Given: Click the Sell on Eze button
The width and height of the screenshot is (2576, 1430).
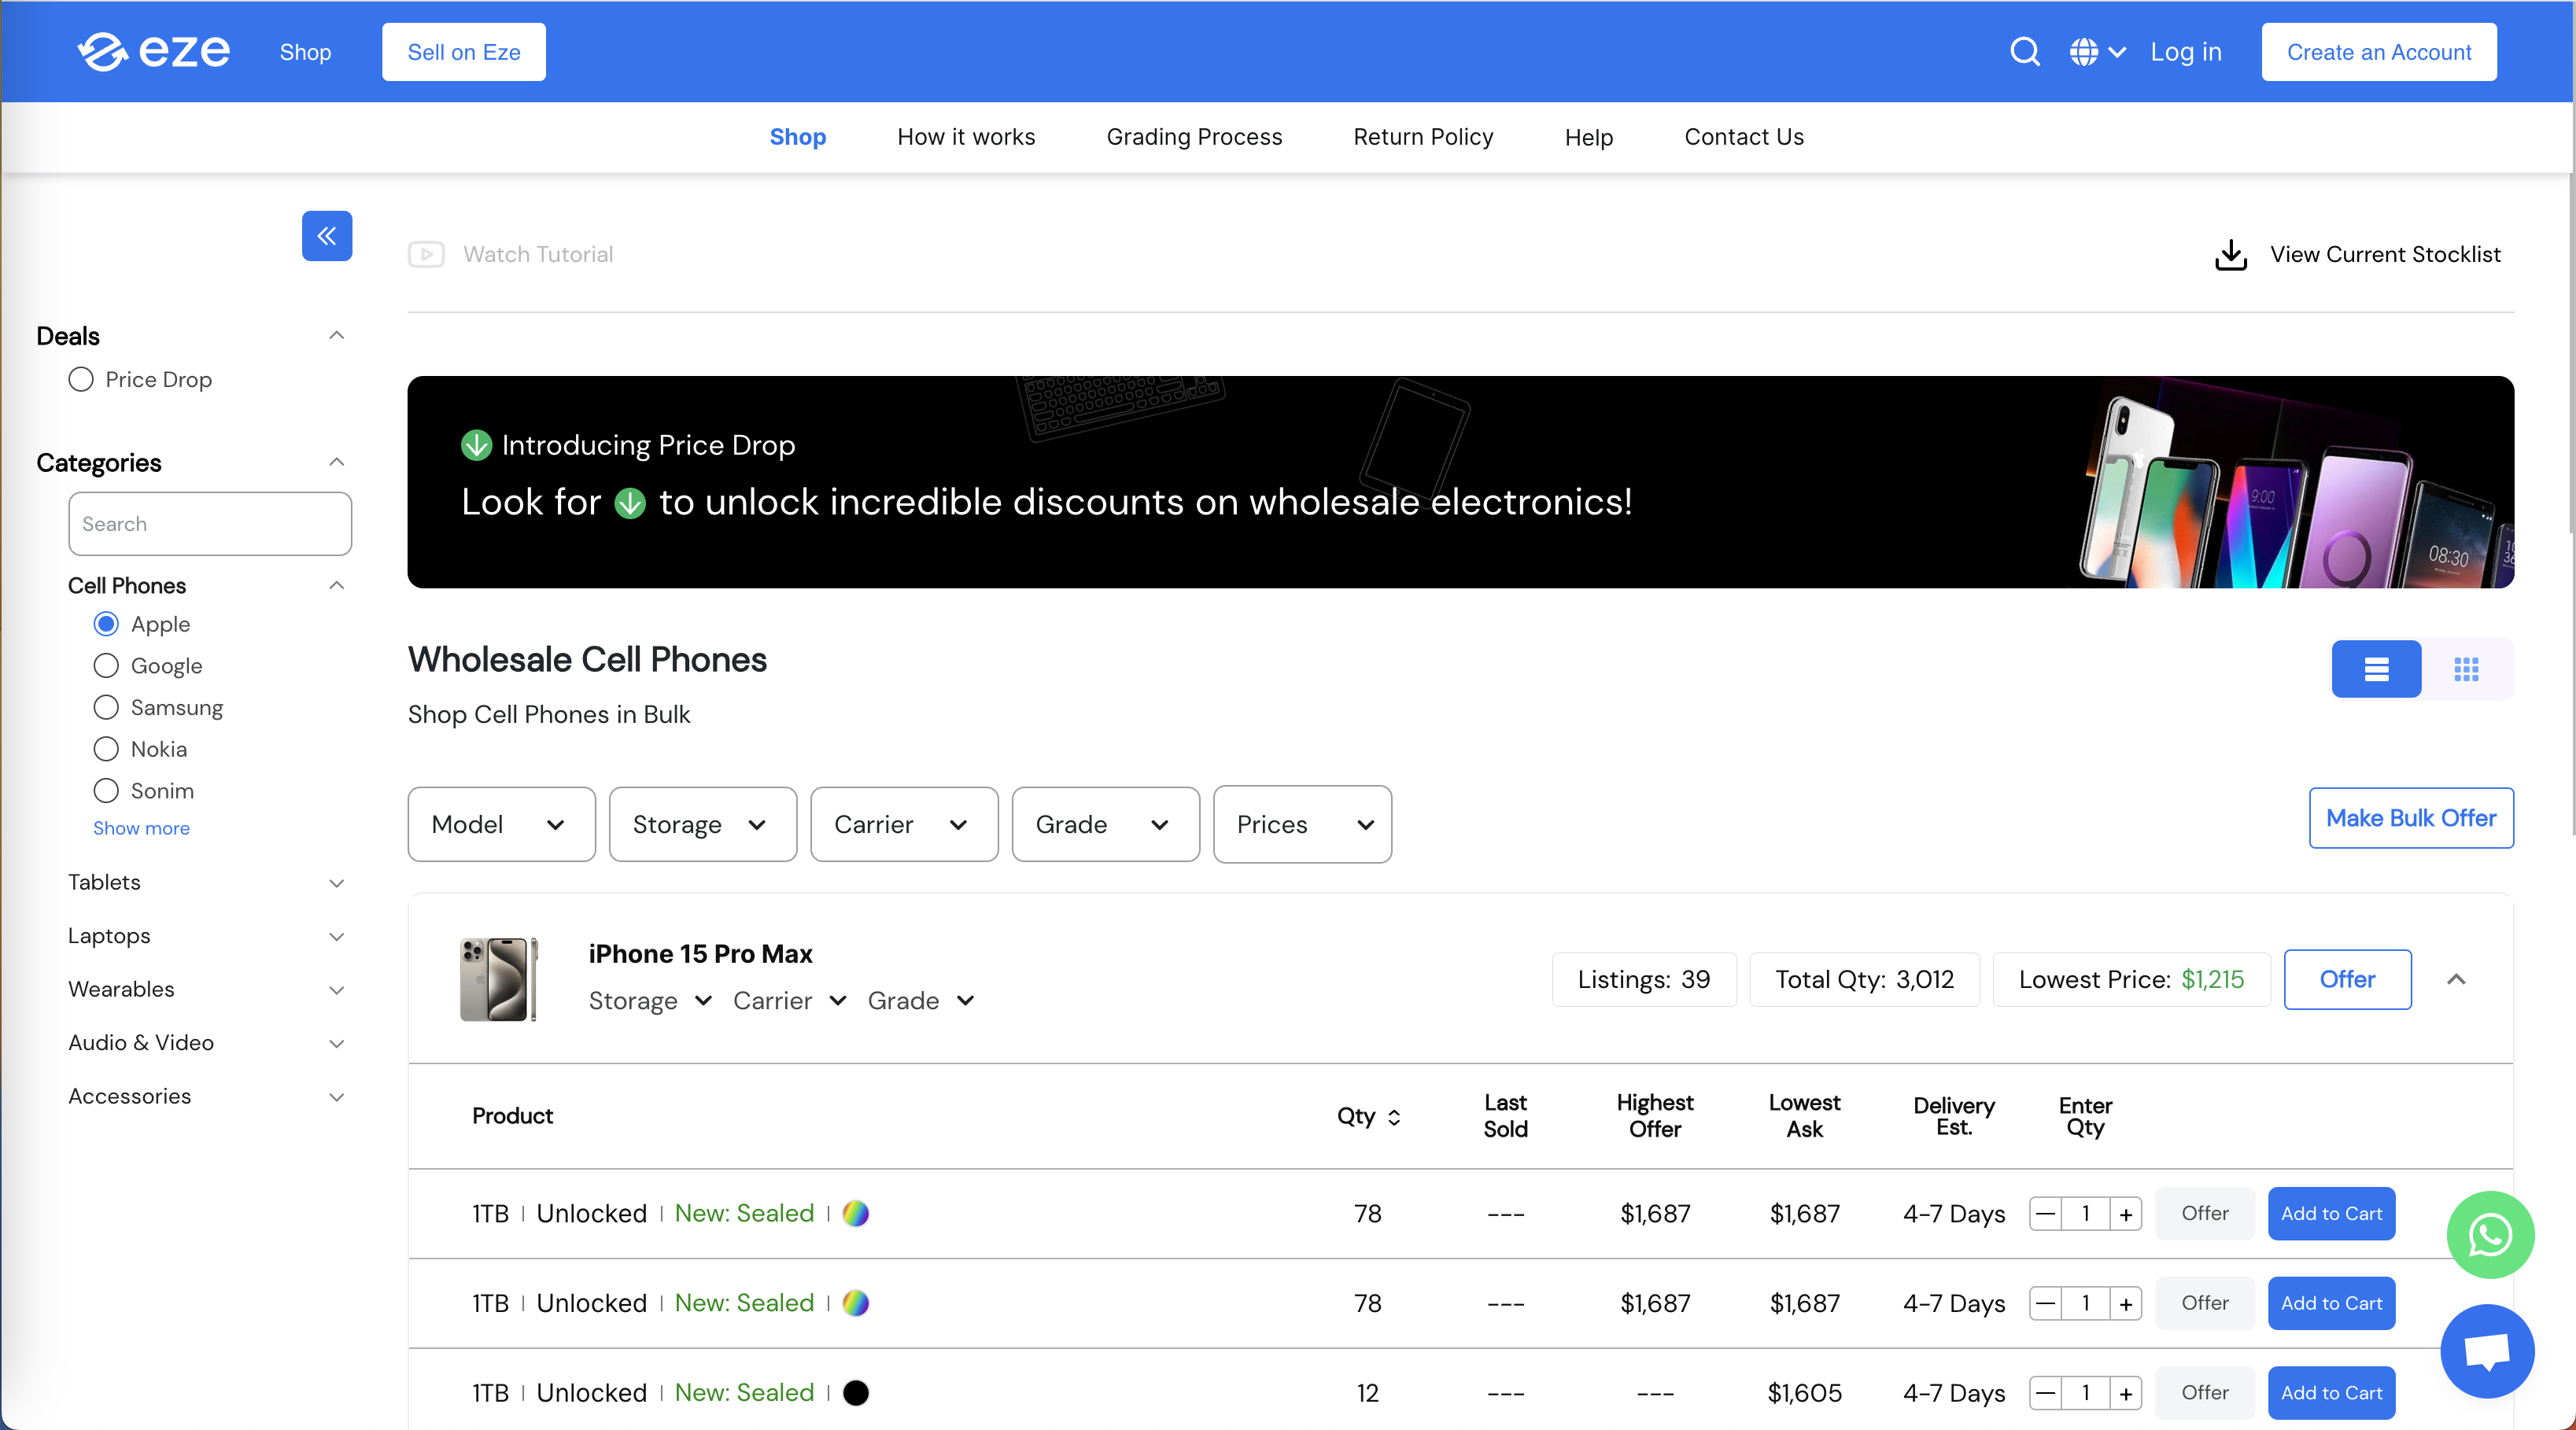Looking at the screenshot, I should click(464, 52).
